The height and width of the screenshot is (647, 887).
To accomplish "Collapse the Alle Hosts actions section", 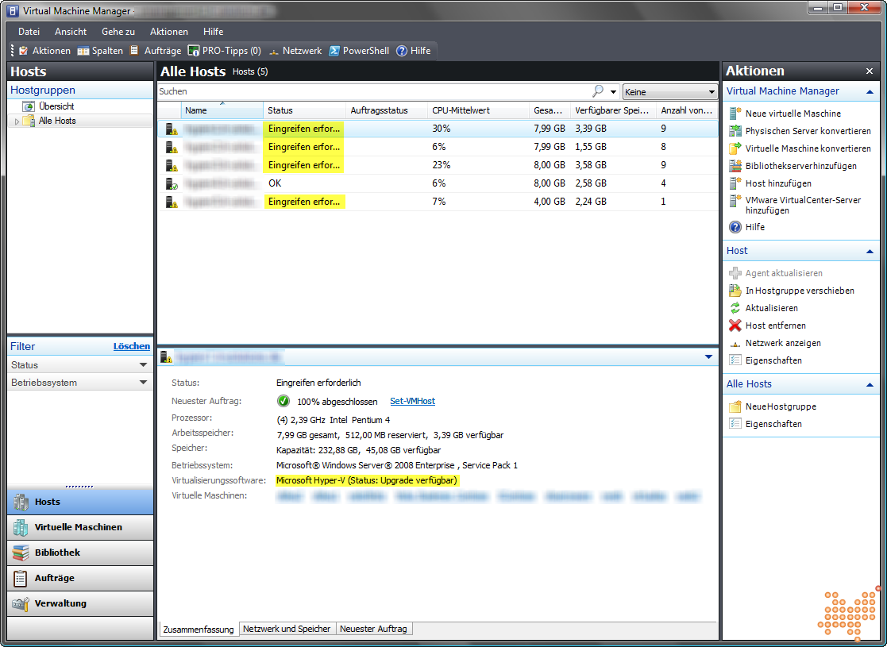I will click(x=870, y=384).
